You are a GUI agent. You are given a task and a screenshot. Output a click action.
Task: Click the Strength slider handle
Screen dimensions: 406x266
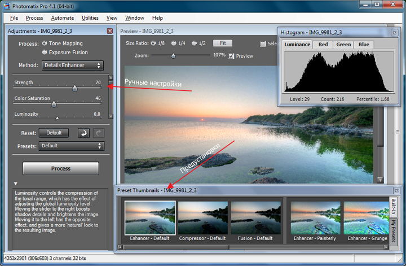74,88
